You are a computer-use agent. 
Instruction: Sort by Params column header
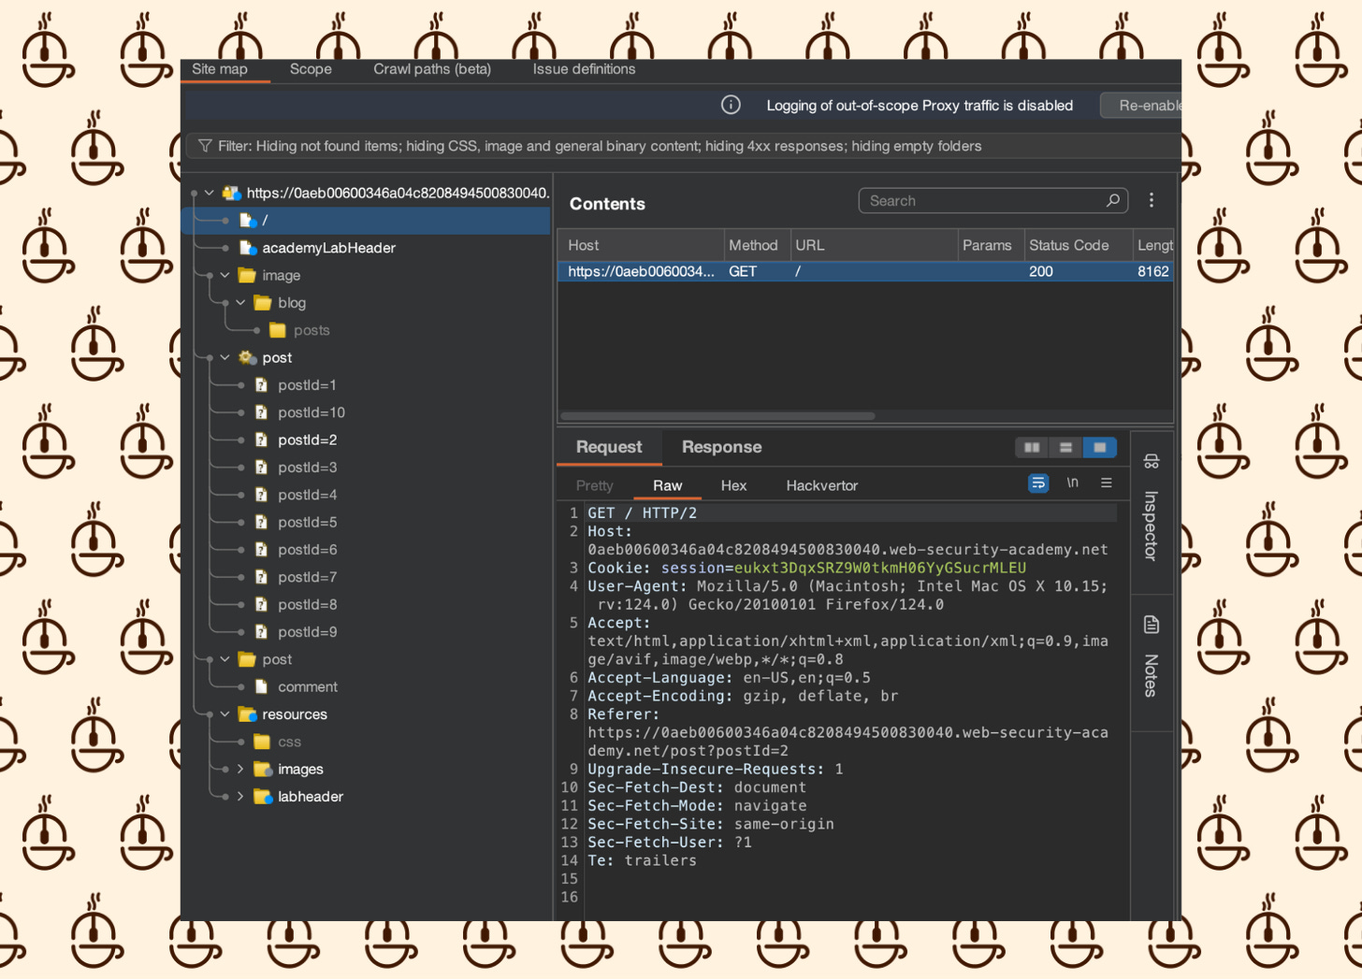[991, 245]
